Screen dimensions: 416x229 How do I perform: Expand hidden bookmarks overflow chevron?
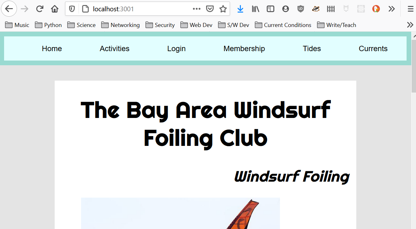coord(410,25)
